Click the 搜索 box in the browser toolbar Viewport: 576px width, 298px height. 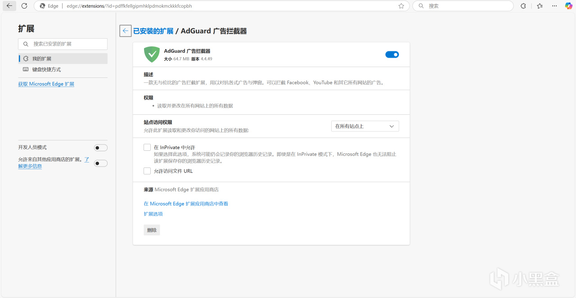(x=463, y=6)
